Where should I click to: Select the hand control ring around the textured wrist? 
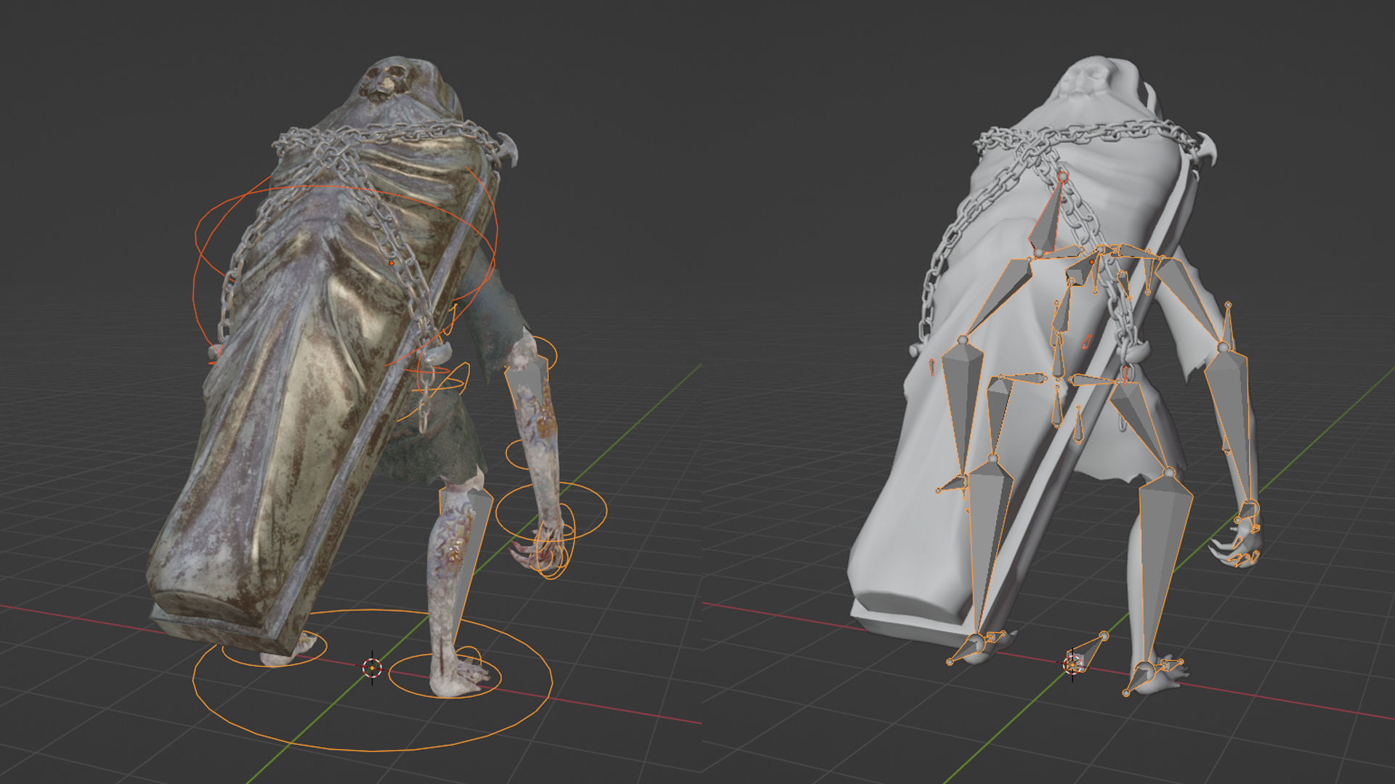click(x=551, y=510)
